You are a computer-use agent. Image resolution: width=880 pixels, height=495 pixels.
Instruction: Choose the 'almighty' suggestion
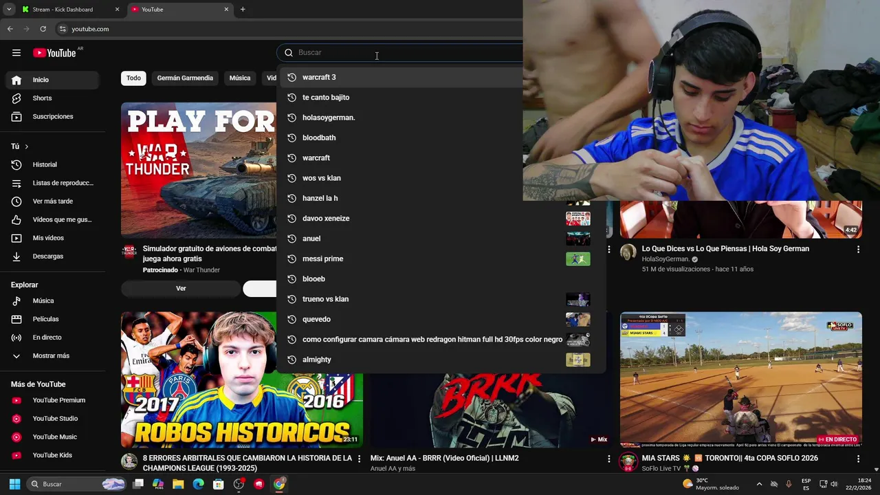pos(440,360)
